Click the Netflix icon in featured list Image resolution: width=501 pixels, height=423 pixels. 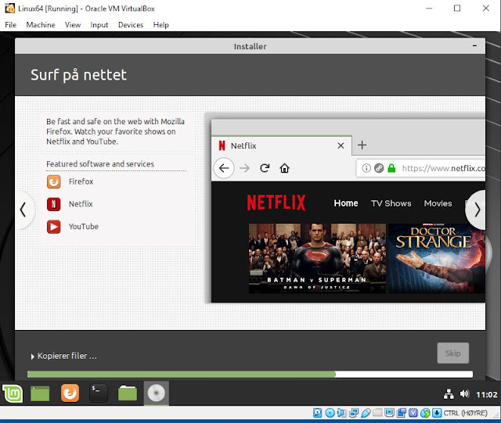point(54,204)
